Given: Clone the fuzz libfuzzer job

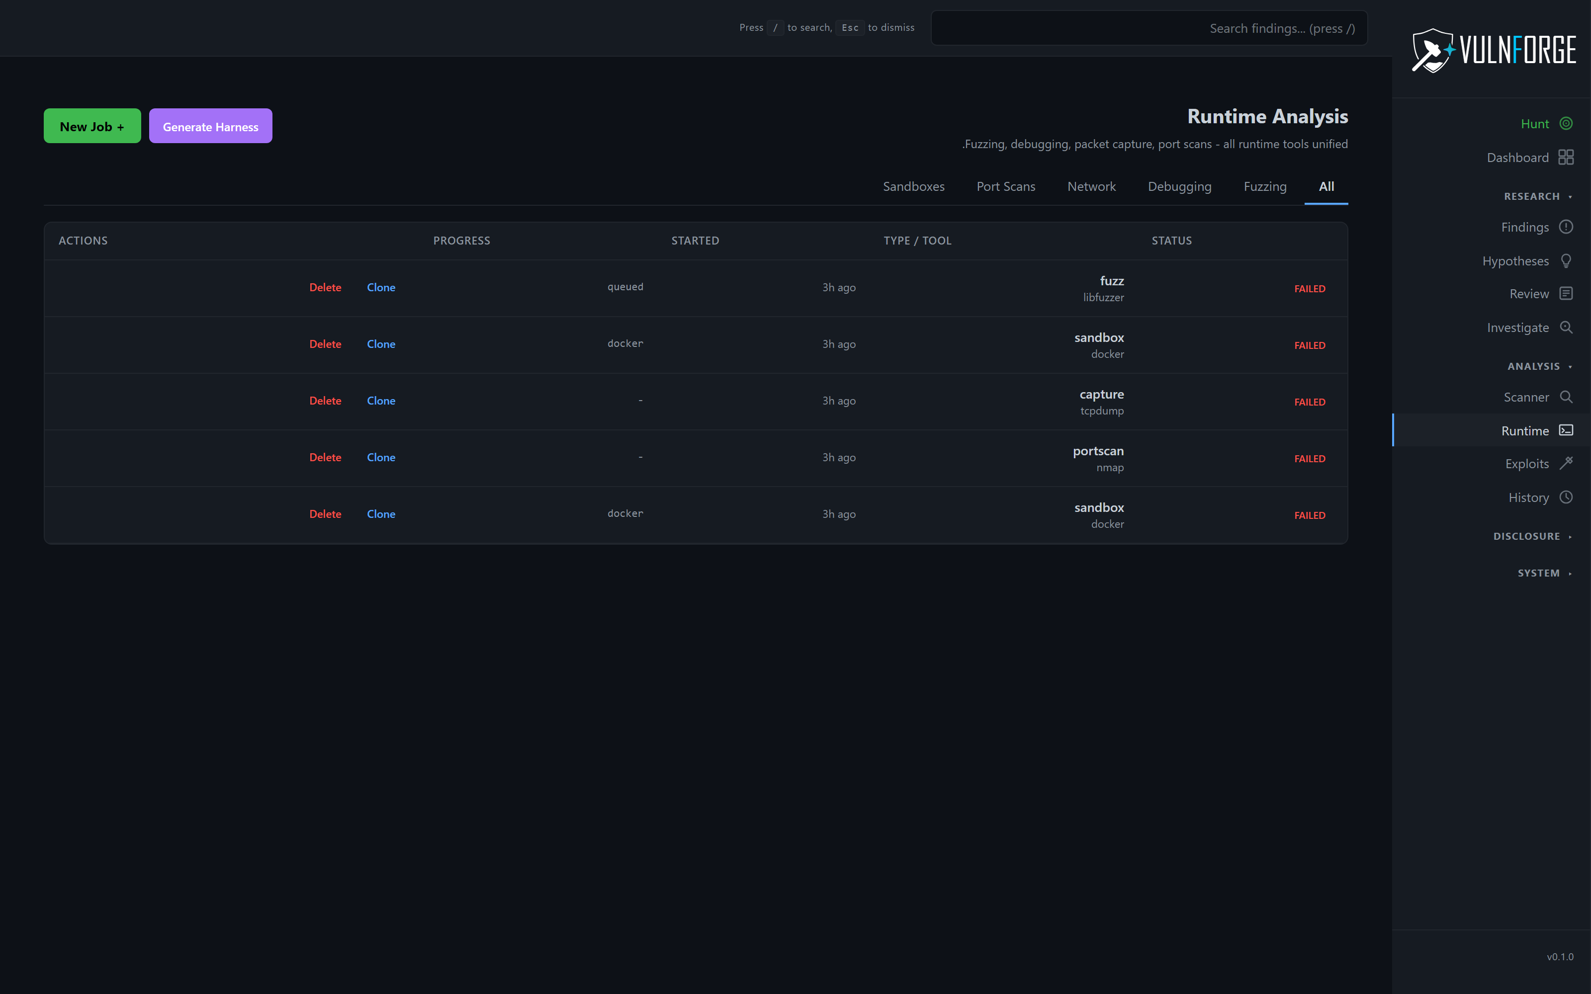Looking at the screenshot, I should (381, 287).
